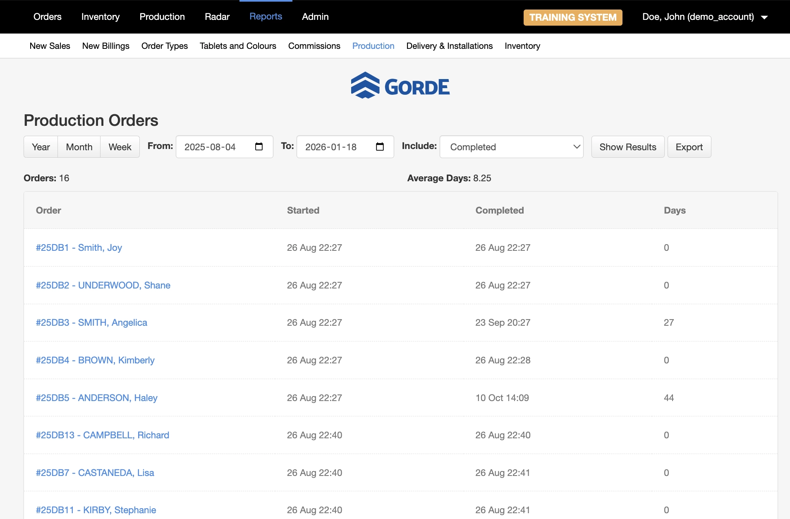The width and height of the screenshot is (790, 519).
Task: Click completed time 10 Oct 14:09
Action: [x=502, y=398]
